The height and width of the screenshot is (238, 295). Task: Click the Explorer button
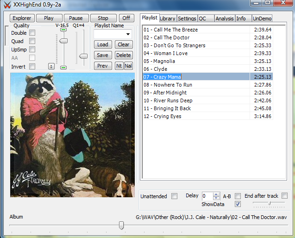(22, 18)
